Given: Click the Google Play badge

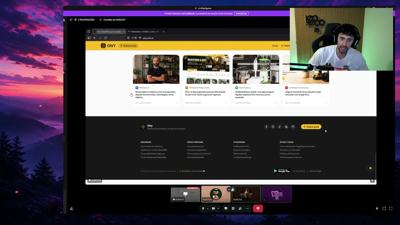Looking at the screenshot, I should click(x=282, y=171).
